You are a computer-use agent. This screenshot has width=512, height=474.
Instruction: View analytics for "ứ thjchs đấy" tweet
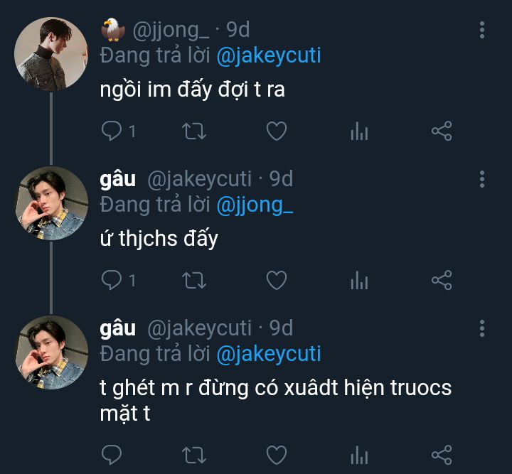359,281
